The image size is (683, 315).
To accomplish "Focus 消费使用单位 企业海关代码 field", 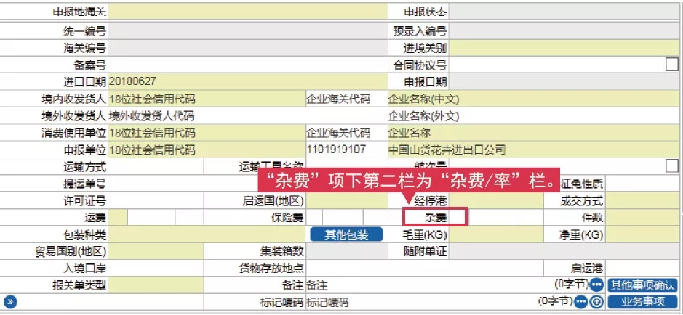I will point(347,133).
